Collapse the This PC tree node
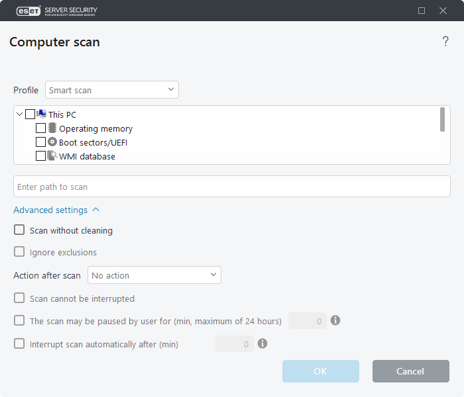This screenshot has height=397, width=464. (19, 114)
